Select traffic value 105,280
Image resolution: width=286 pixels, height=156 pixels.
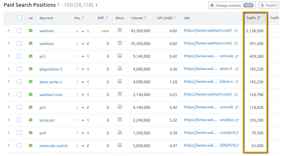coord(256,120)
